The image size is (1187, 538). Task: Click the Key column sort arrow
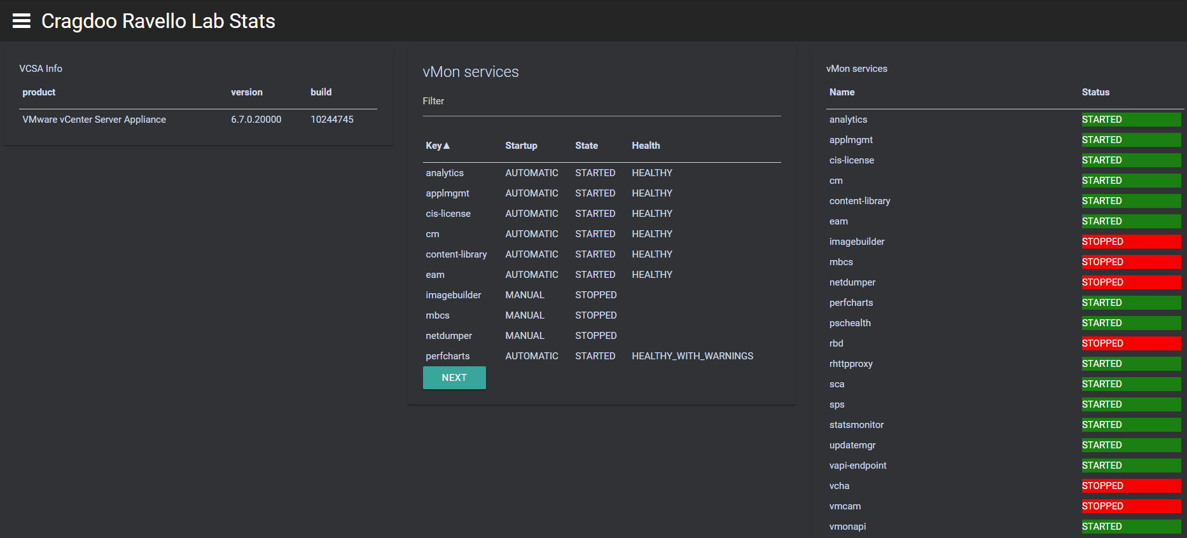click(x=447, y=146)
